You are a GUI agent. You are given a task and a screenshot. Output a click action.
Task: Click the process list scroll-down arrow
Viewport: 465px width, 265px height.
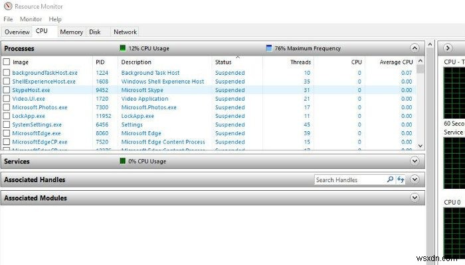[x=420, y=146]
